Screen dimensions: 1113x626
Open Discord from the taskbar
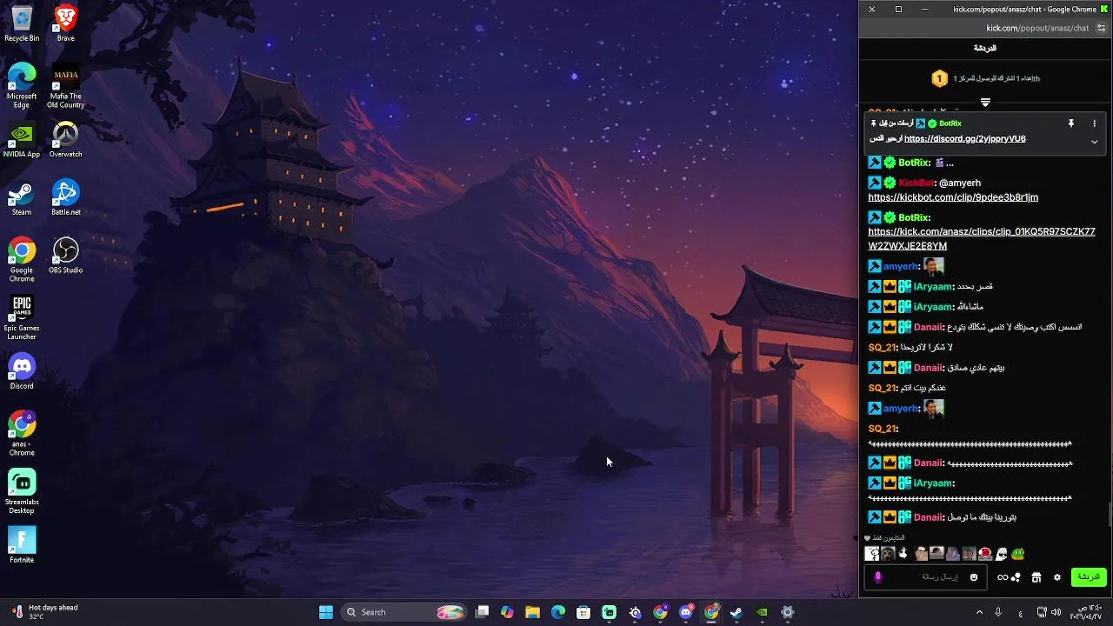[686, 612]
